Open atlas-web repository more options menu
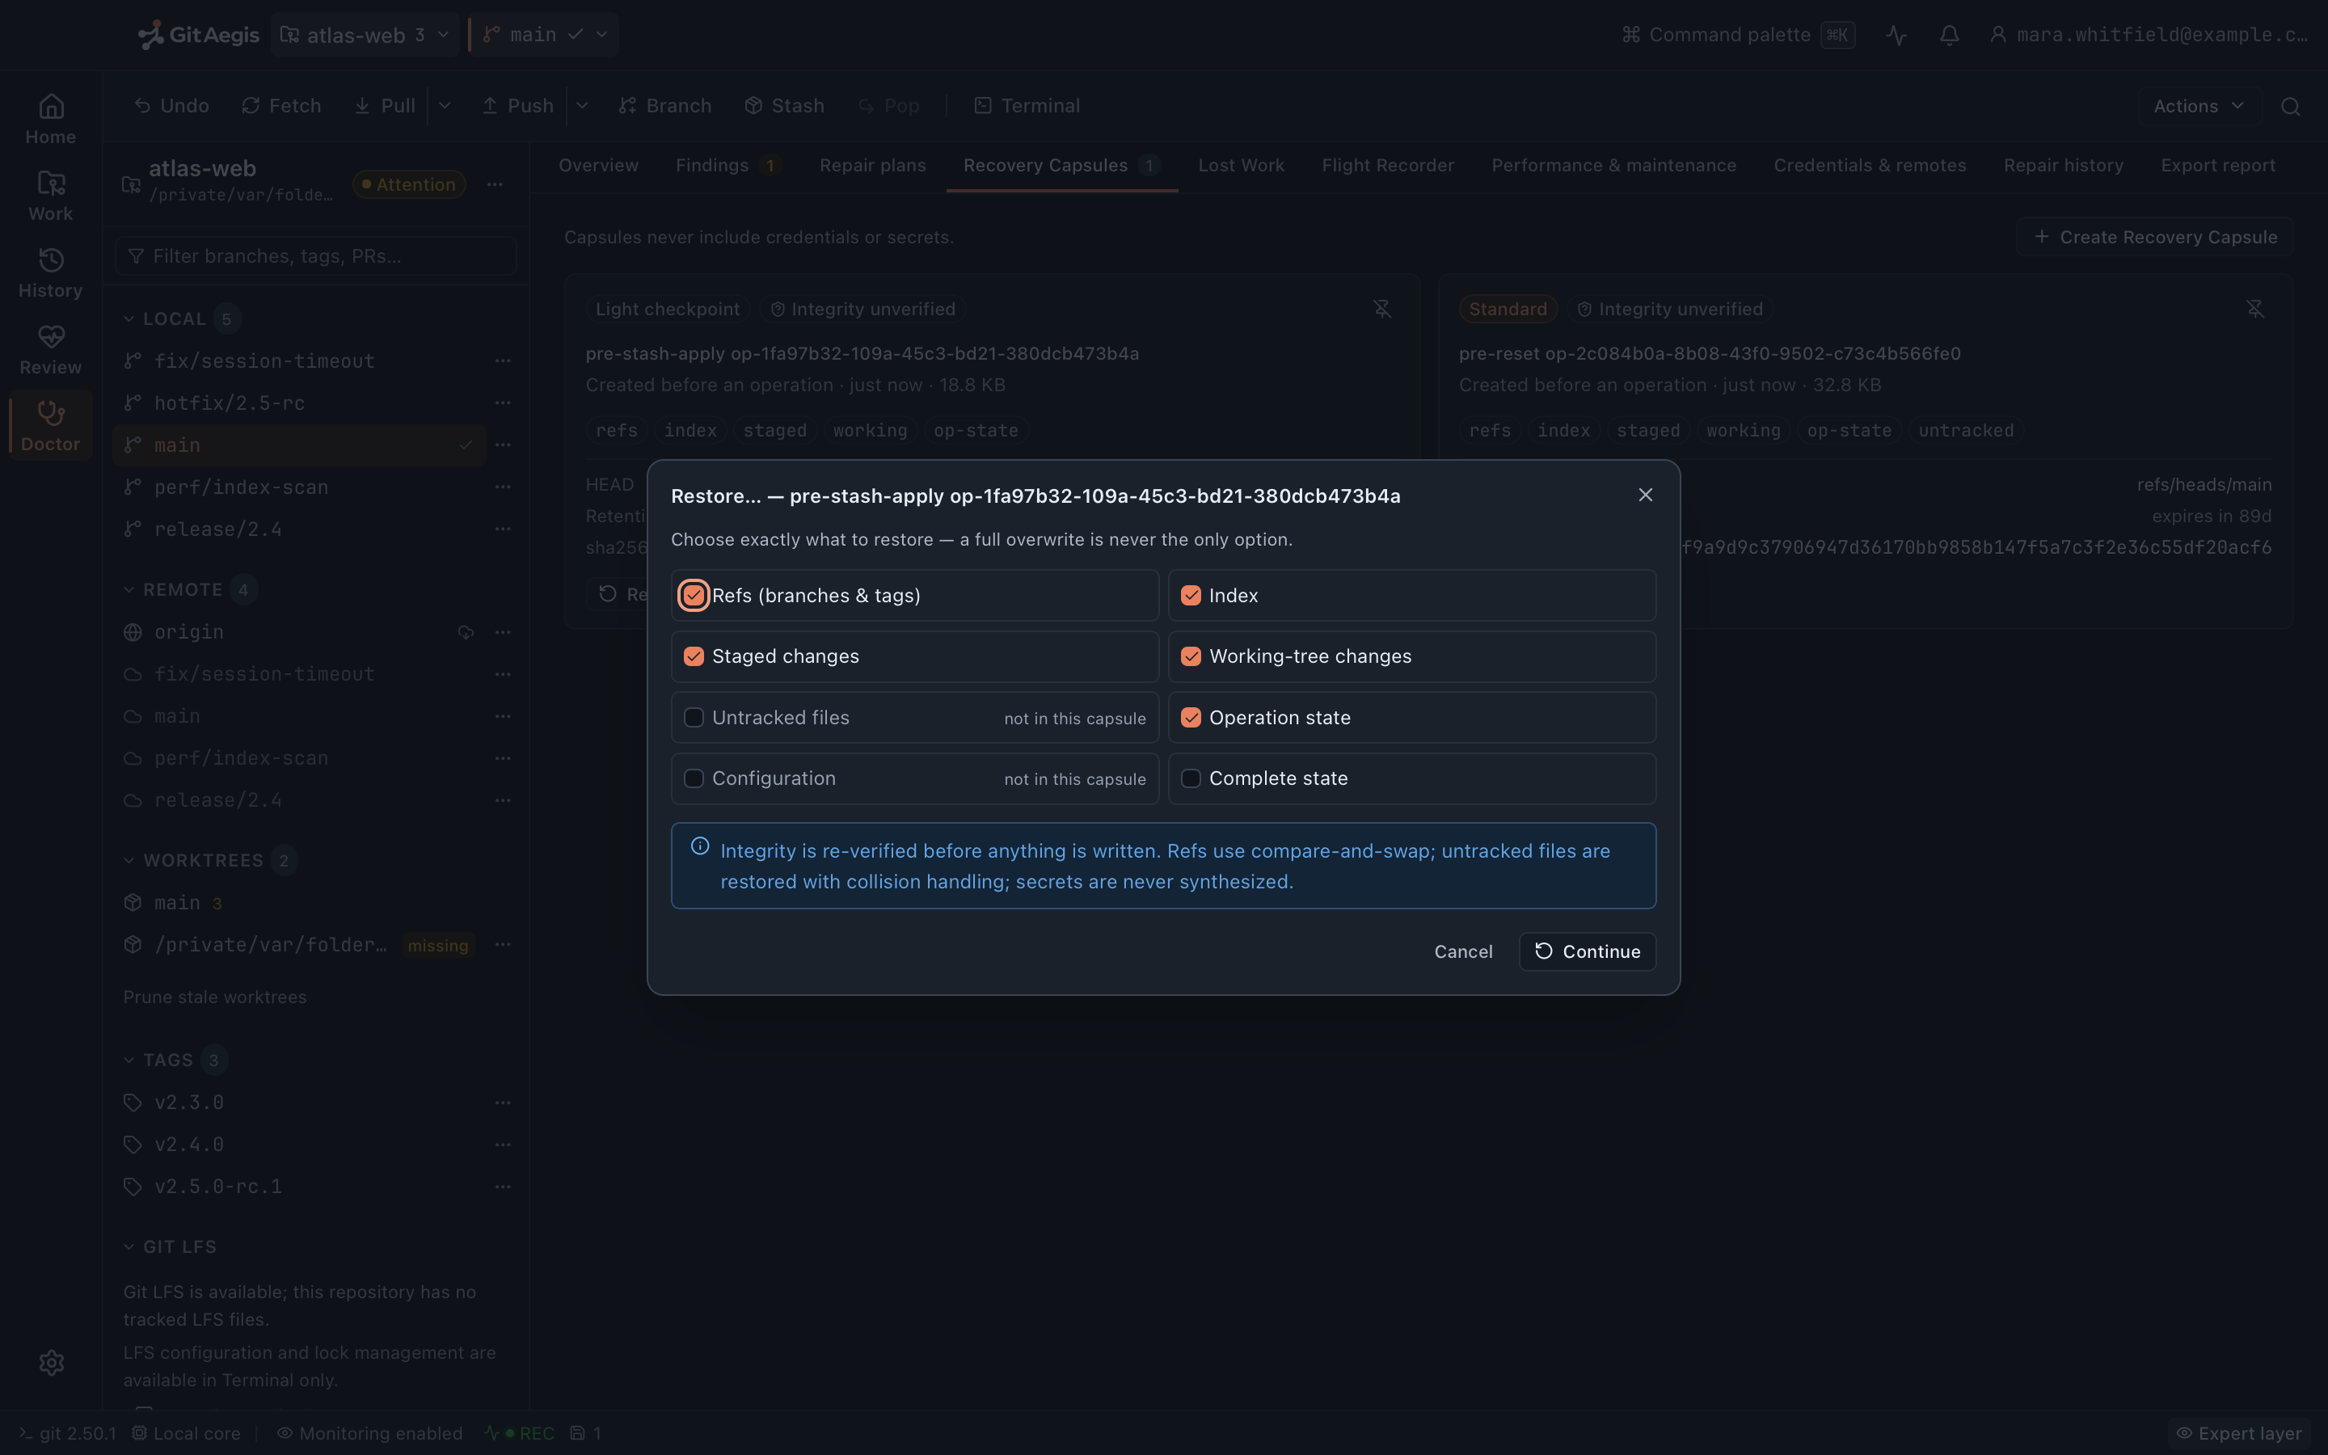Screen dimensions: 2328x1455 (495, 183)
